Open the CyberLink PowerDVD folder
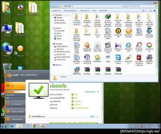The image size is (161, 134). click(87, 20)
